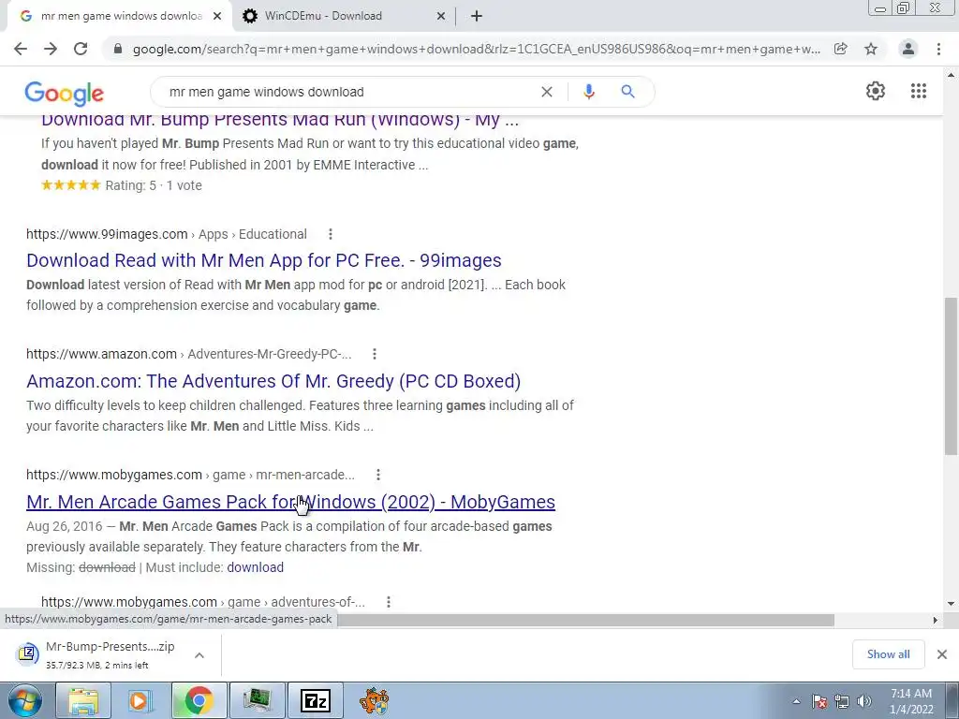This screenshot has height=719, width=959.
Task: Launch Windows Media Player from taskbar
Action: 140,700
